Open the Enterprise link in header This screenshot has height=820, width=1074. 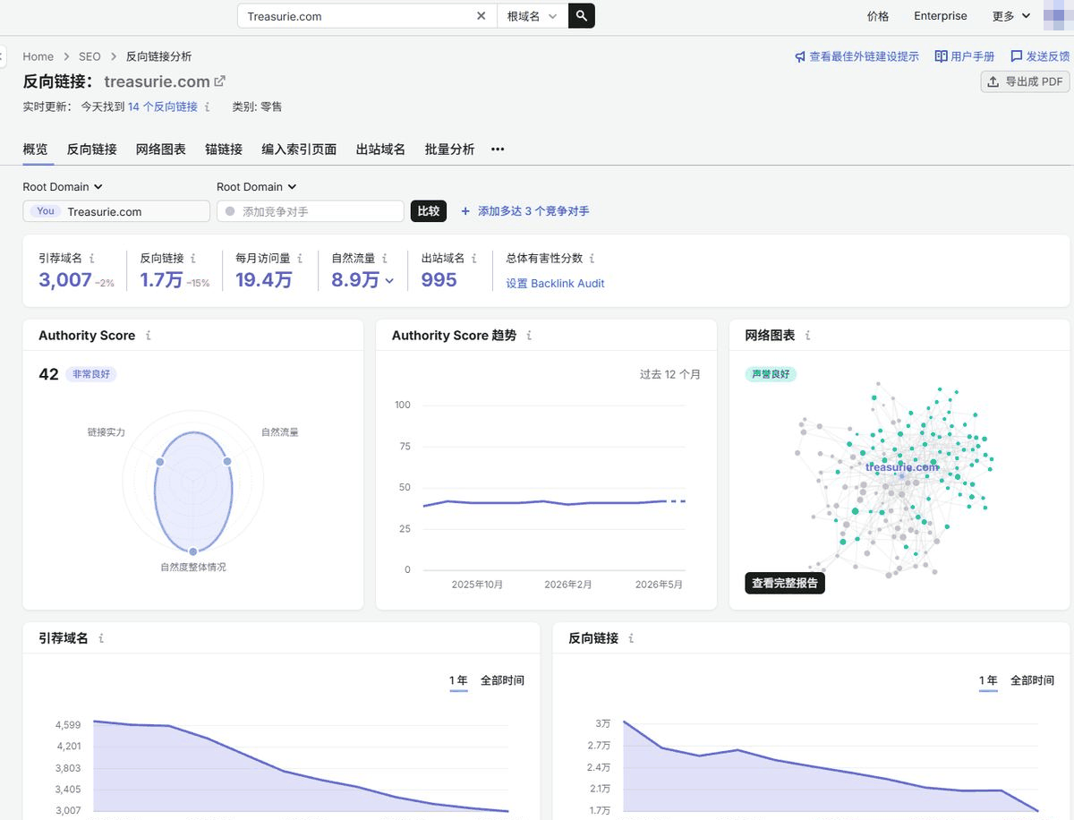coord(941,16)
